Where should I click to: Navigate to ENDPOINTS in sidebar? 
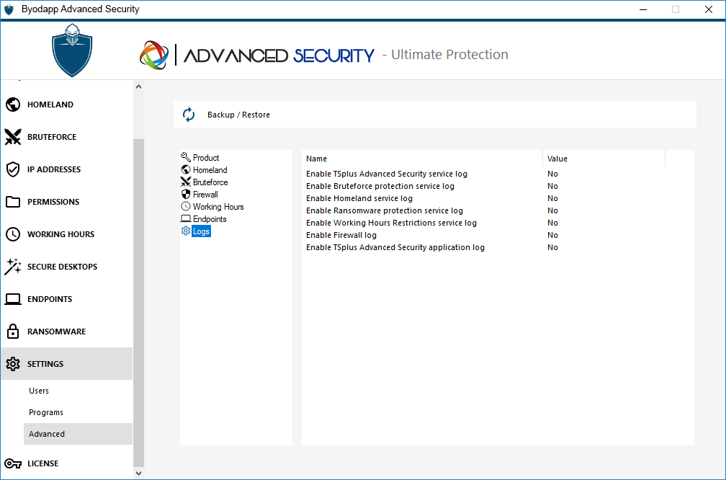(67, 299)
